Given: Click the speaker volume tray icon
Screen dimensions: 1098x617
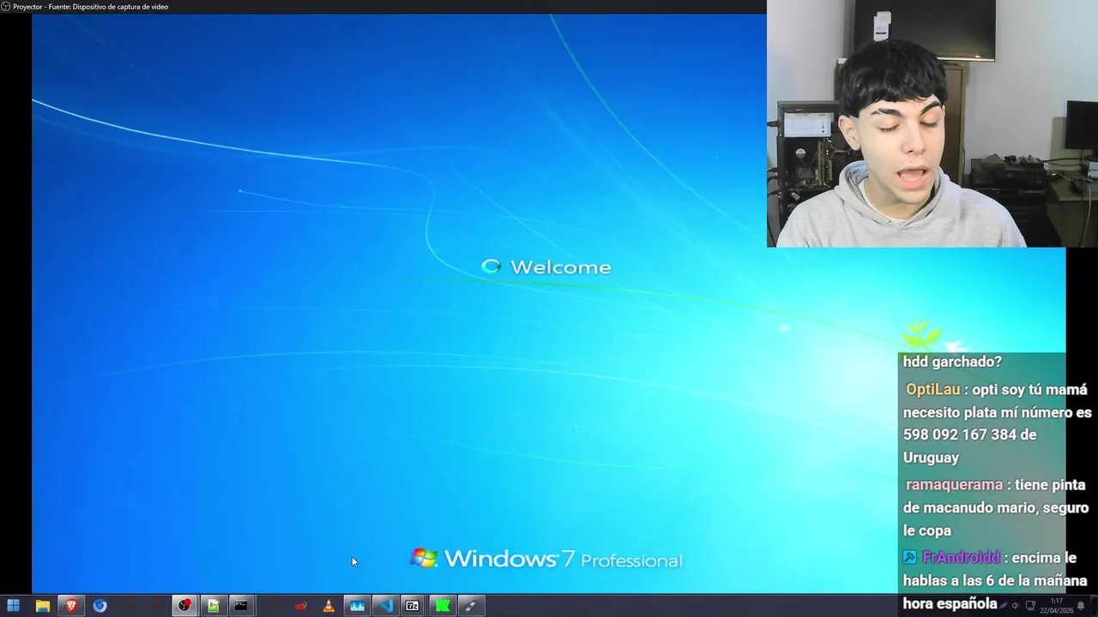Looking at the screenshot, I should (1015, 606).
